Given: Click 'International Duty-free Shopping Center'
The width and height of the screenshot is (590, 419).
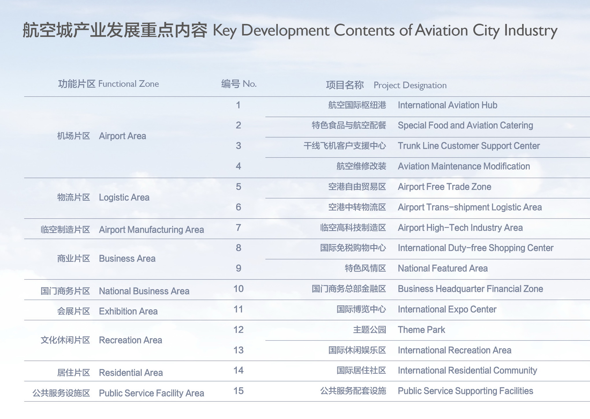Looking at the screenshot, I should [x=475, y=248].
